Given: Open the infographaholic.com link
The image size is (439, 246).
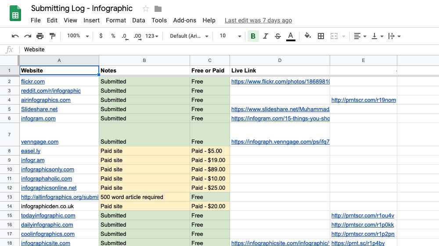Looking at the screenshot, I should pos(47,178).
